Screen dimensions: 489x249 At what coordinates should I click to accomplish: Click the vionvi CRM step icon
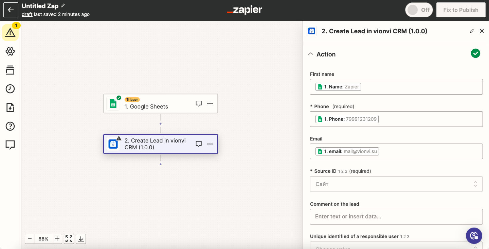point(113,144)
